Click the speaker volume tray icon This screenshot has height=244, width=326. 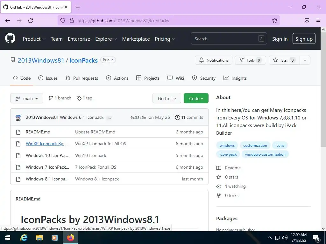[285, 238]
